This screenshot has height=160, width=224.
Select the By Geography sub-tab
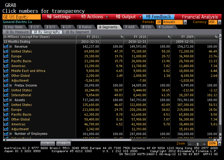point(47,32)
